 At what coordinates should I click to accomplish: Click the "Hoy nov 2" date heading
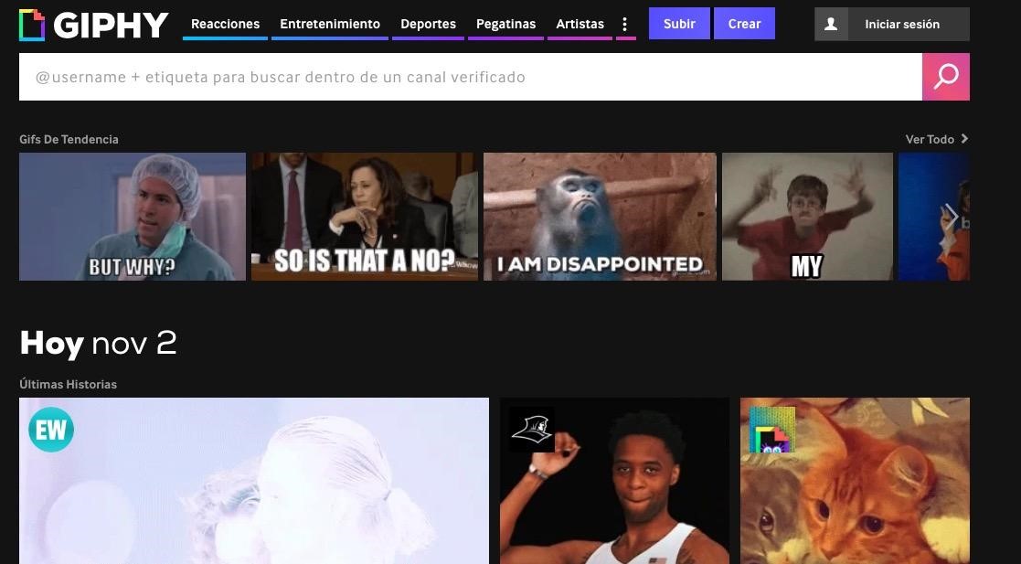(x=99, y=343)
